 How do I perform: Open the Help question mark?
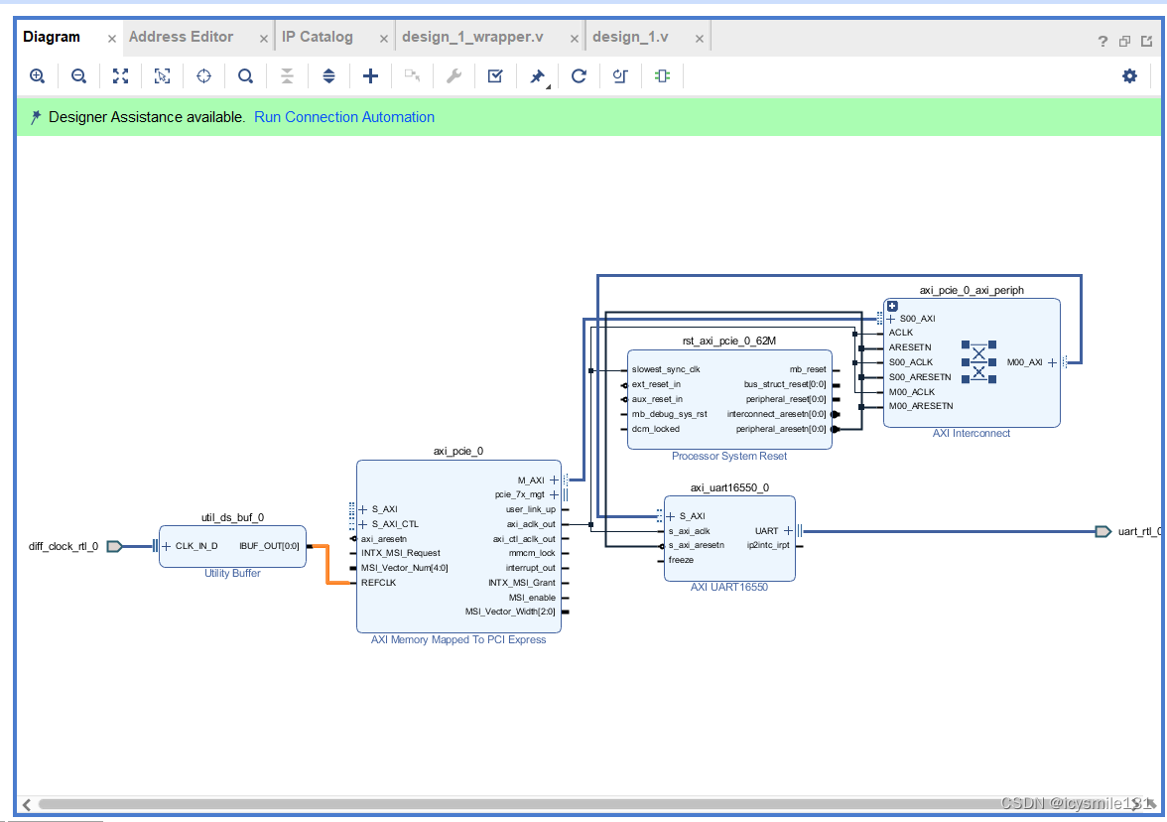(x=1102, y=42)
